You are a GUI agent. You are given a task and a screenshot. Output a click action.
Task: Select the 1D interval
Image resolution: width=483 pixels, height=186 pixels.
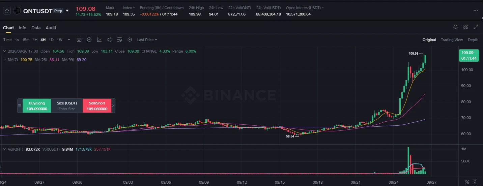pyautogui.click(x=51, y=40)
